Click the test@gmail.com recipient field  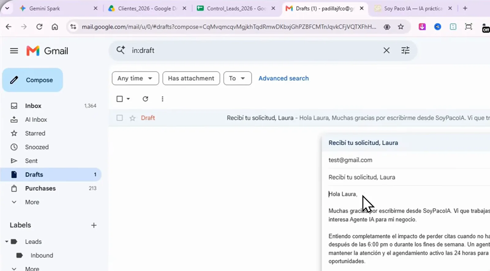[x=409, y=160]
